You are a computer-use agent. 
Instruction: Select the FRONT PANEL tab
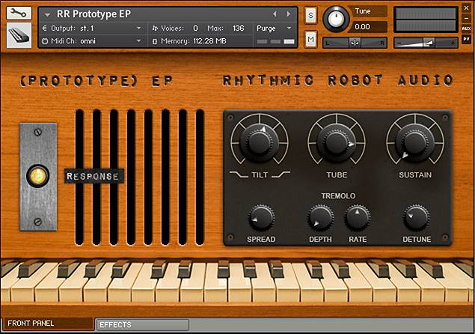coord(48,324)
